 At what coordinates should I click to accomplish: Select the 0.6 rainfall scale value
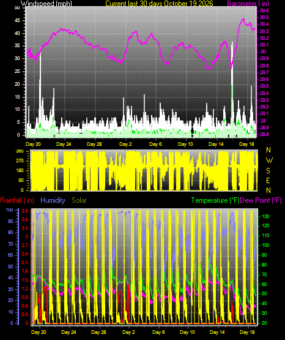tap(25, 306)
